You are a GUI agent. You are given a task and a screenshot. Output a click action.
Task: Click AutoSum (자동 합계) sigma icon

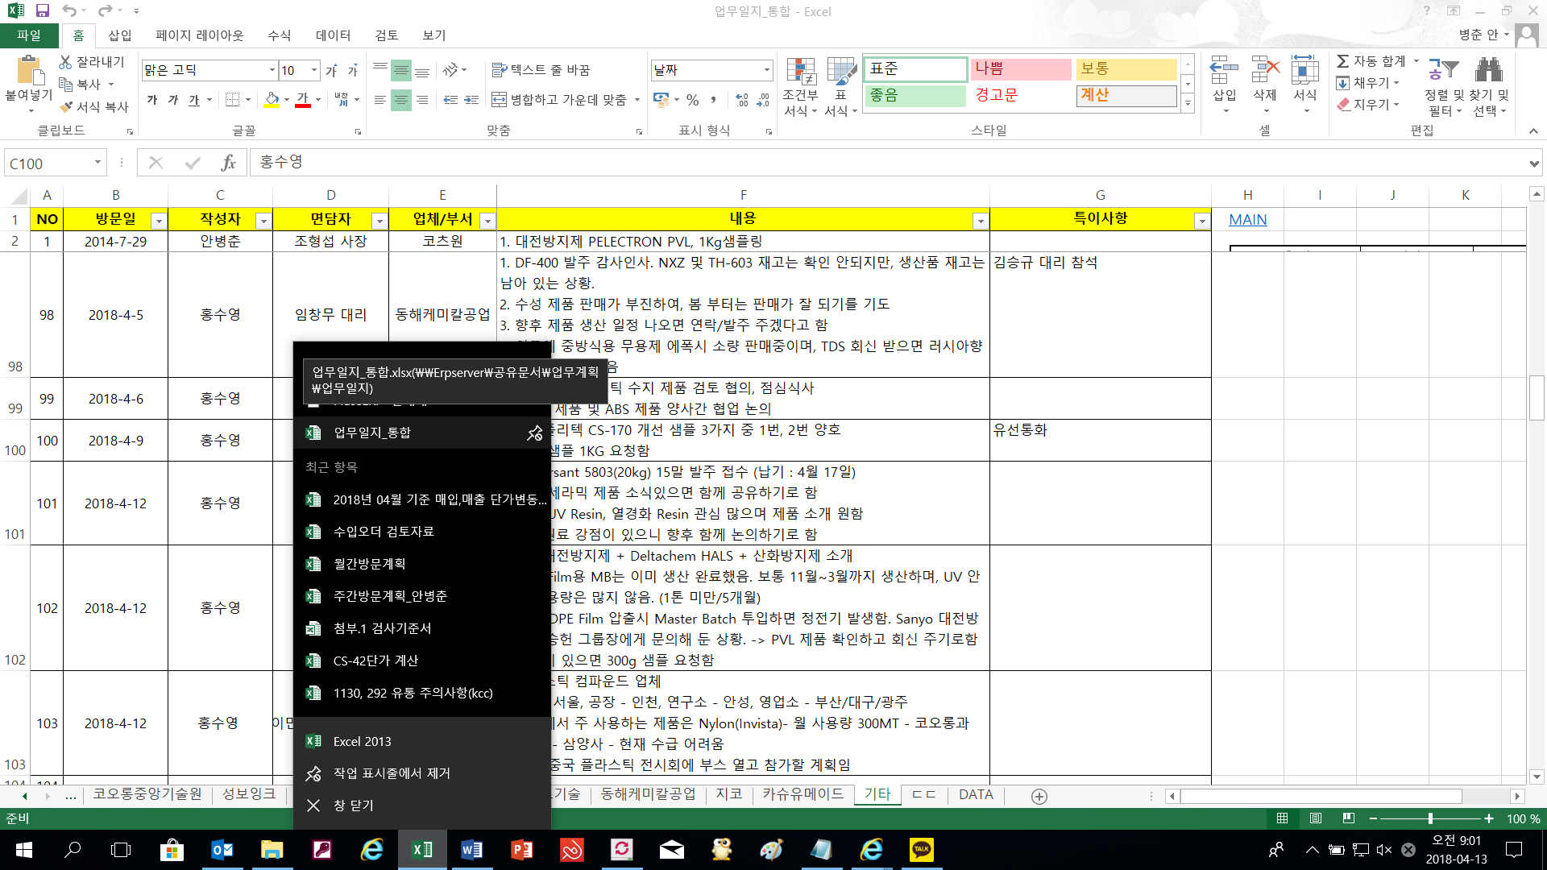(1343, 61)
